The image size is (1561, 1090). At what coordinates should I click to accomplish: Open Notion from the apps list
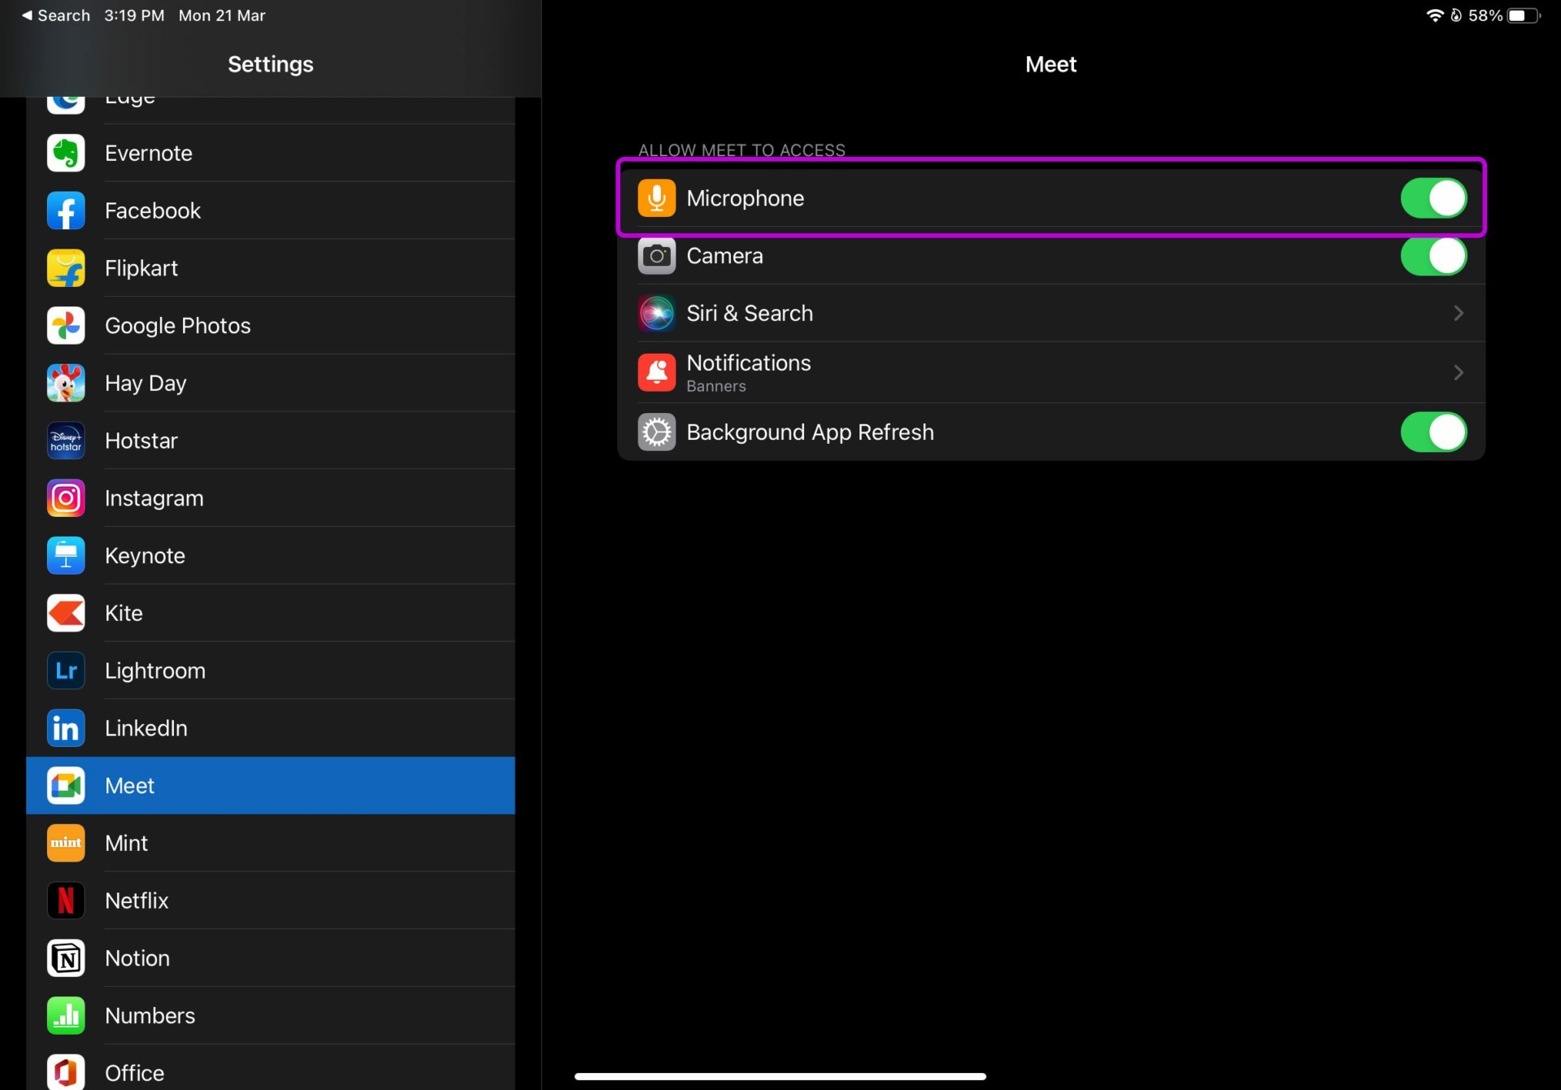(x=271, y=958)
